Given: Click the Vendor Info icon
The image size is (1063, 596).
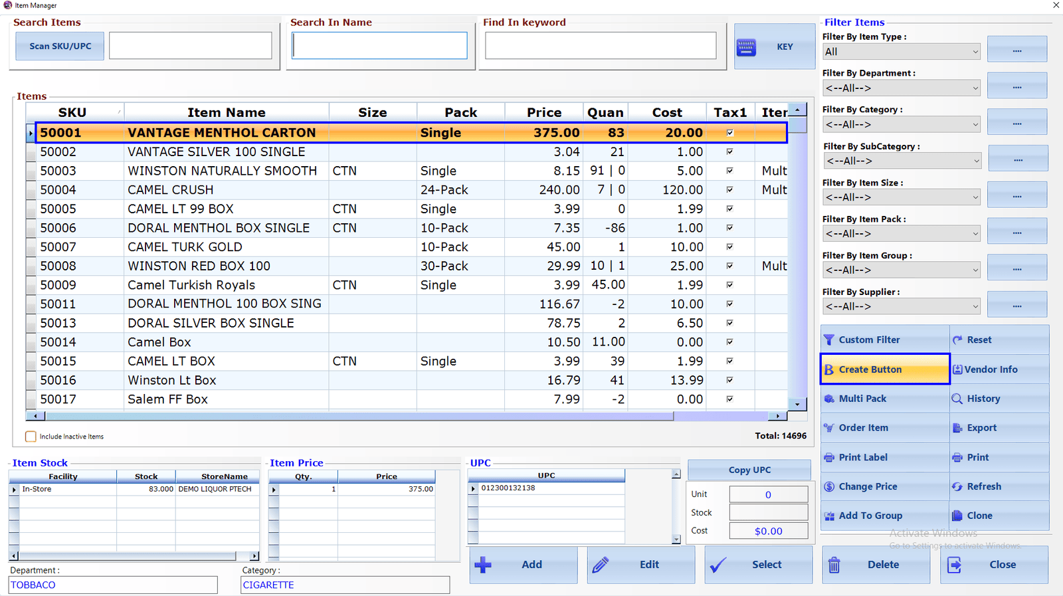Looking at the screenshot, I should pos(957,369).
